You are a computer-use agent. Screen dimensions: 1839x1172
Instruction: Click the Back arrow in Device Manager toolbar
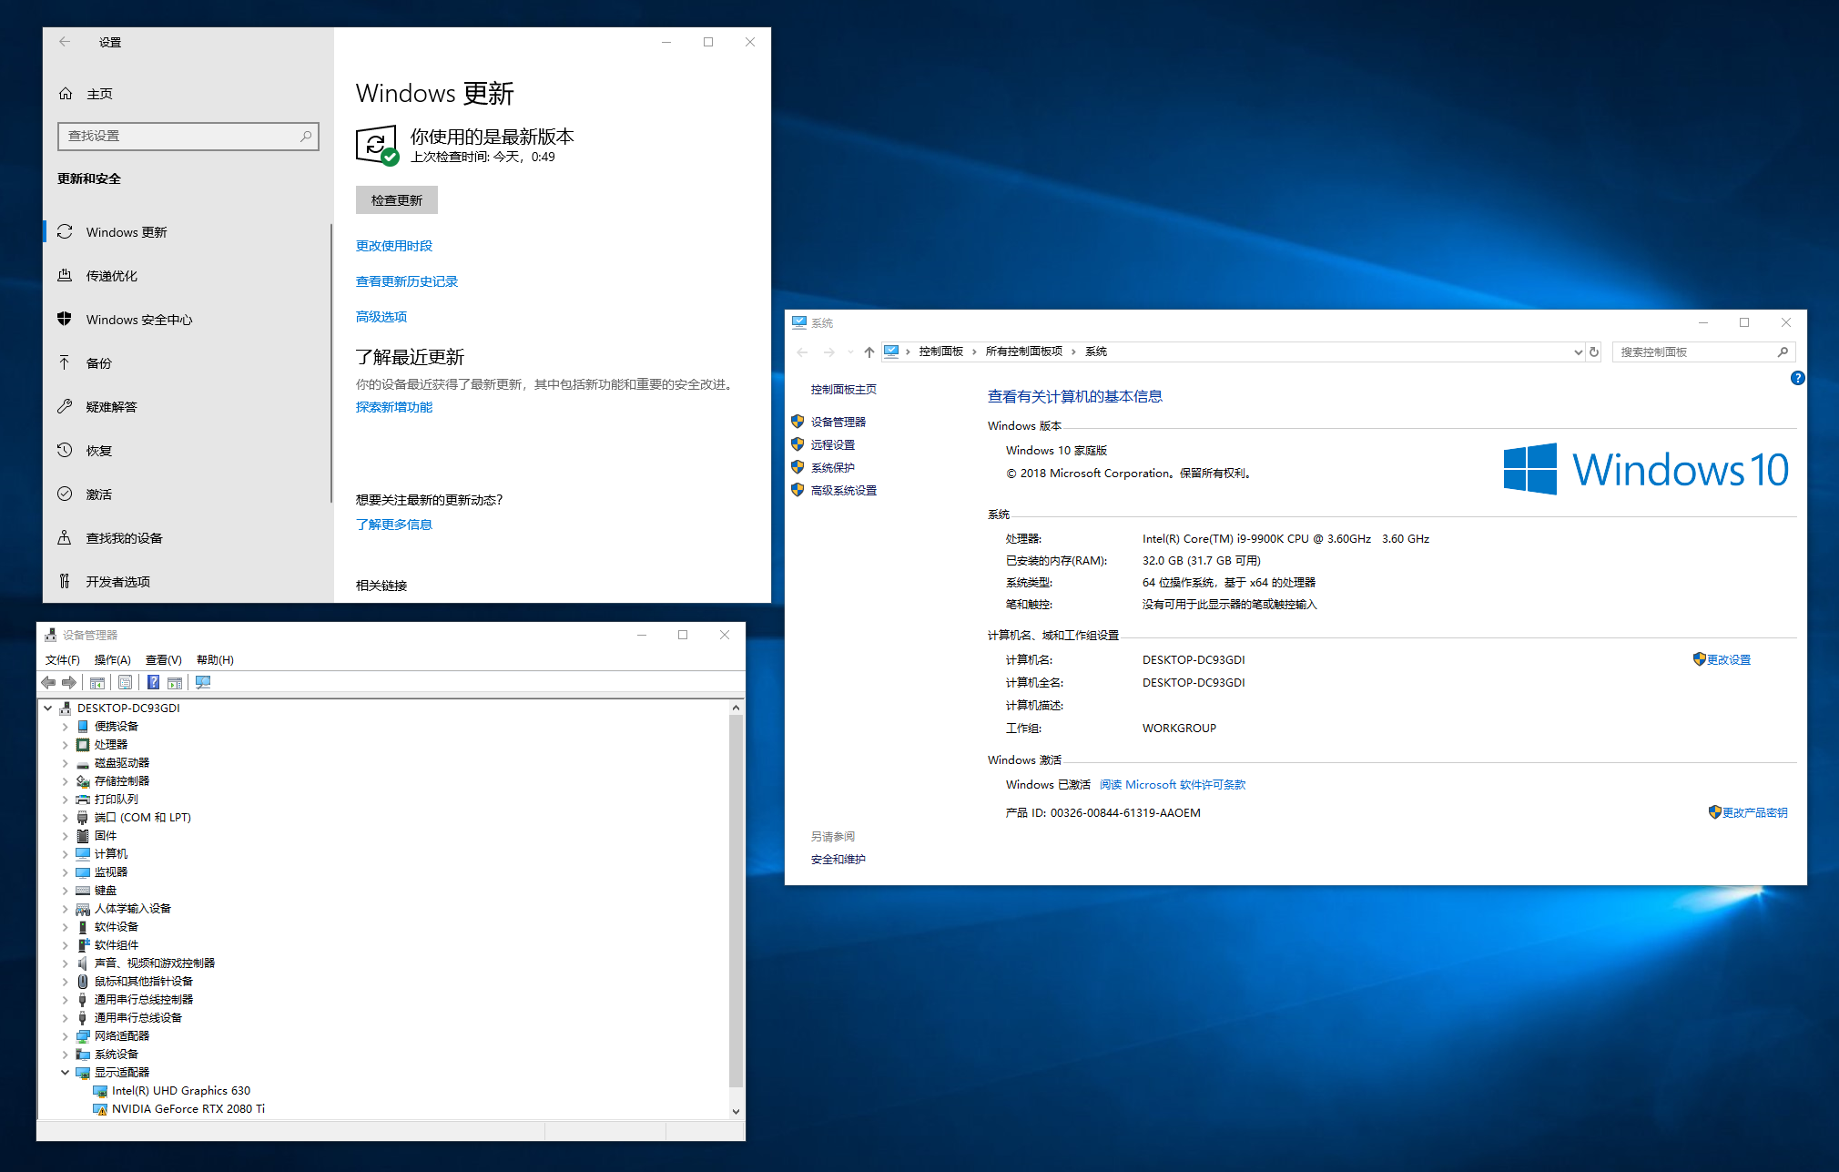pyautogui.click(x=48, y=683)
